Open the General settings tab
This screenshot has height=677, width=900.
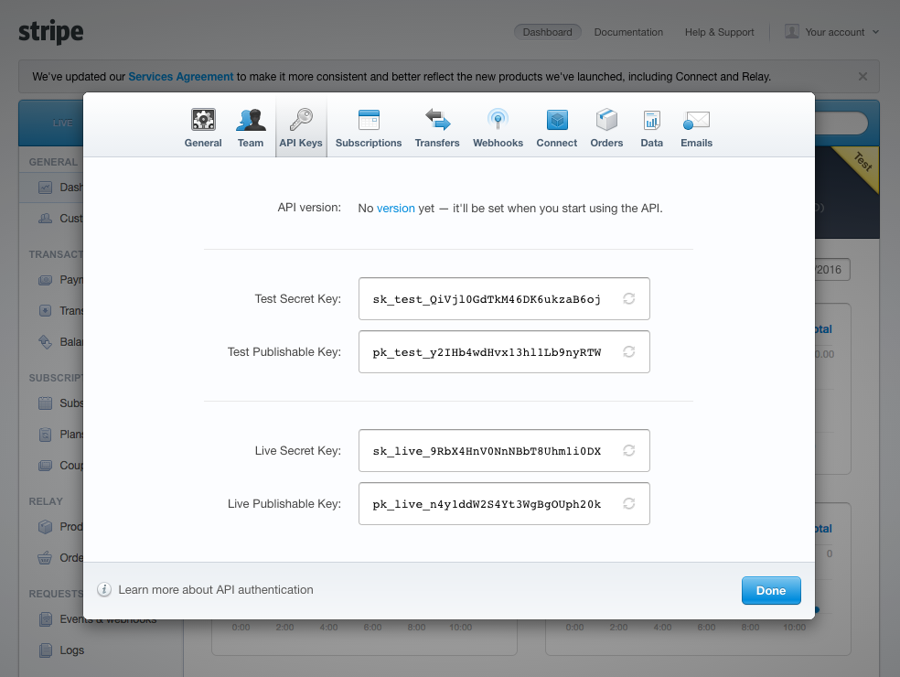(x=203, y=127)
